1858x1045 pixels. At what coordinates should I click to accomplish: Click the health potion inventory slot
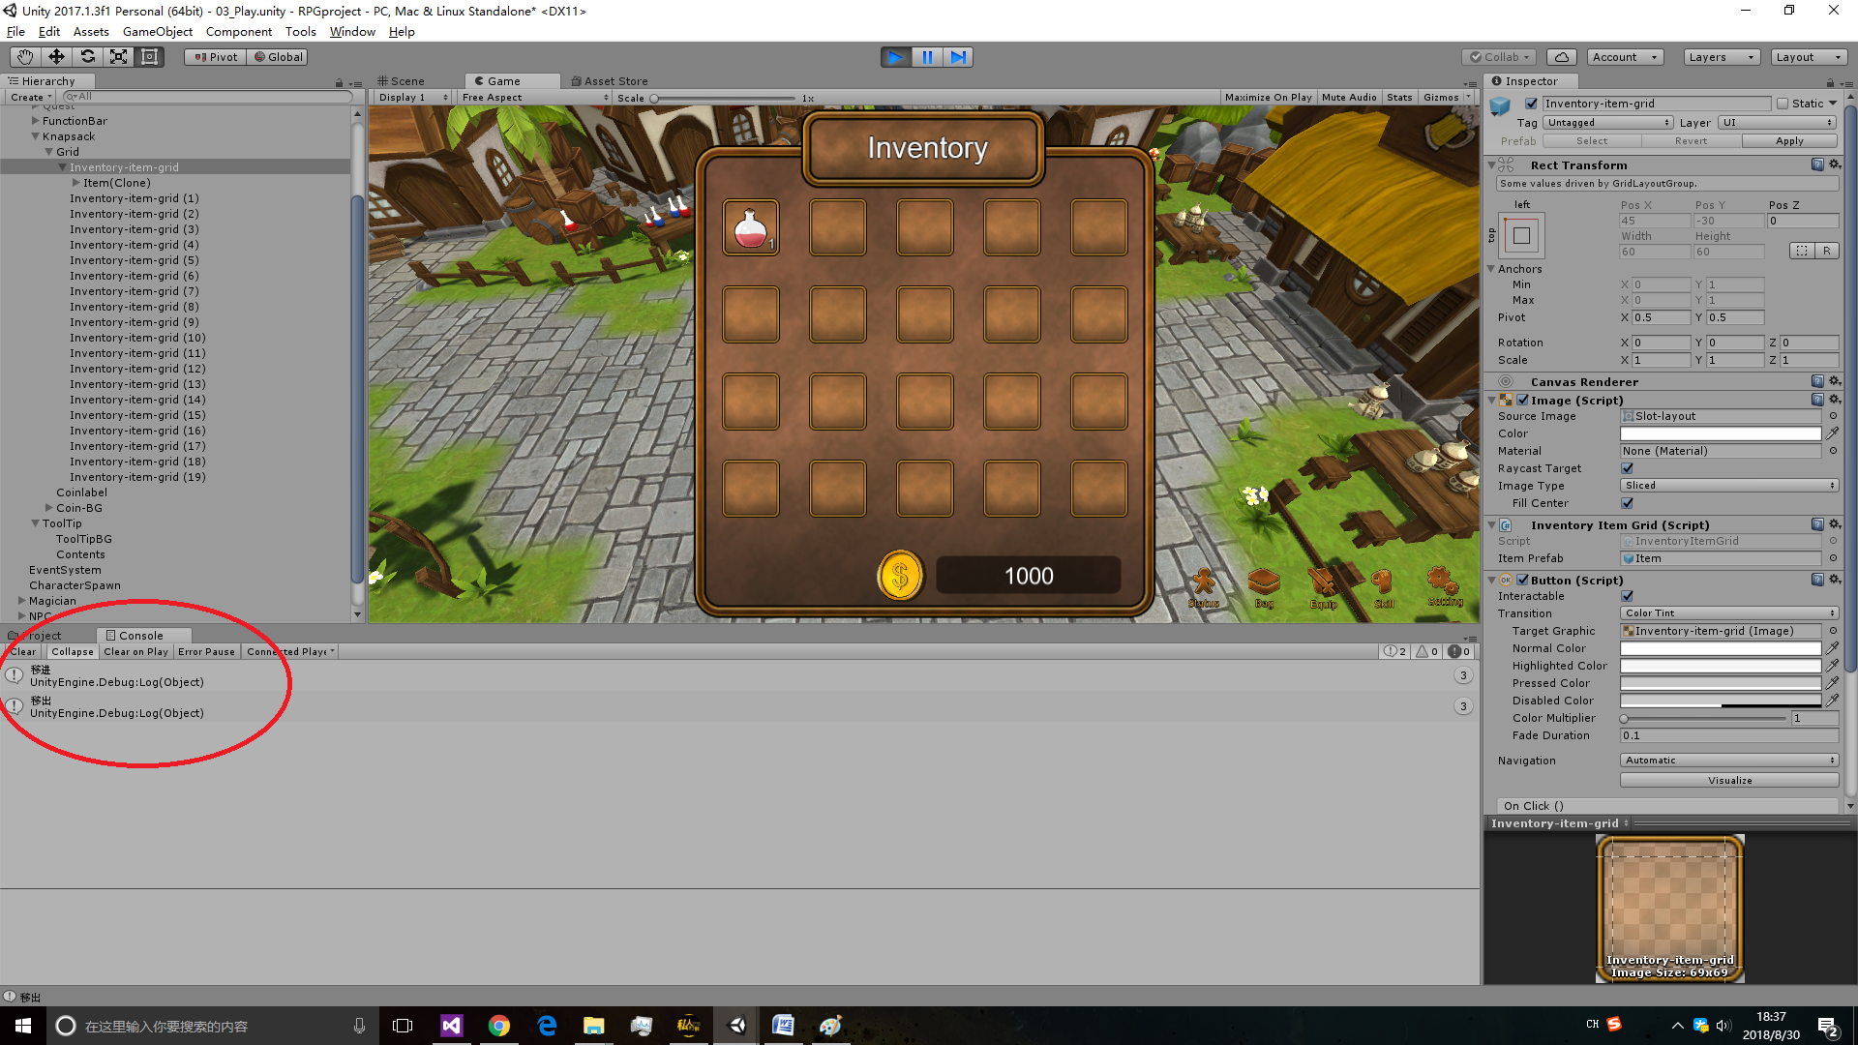pos(751,227)
